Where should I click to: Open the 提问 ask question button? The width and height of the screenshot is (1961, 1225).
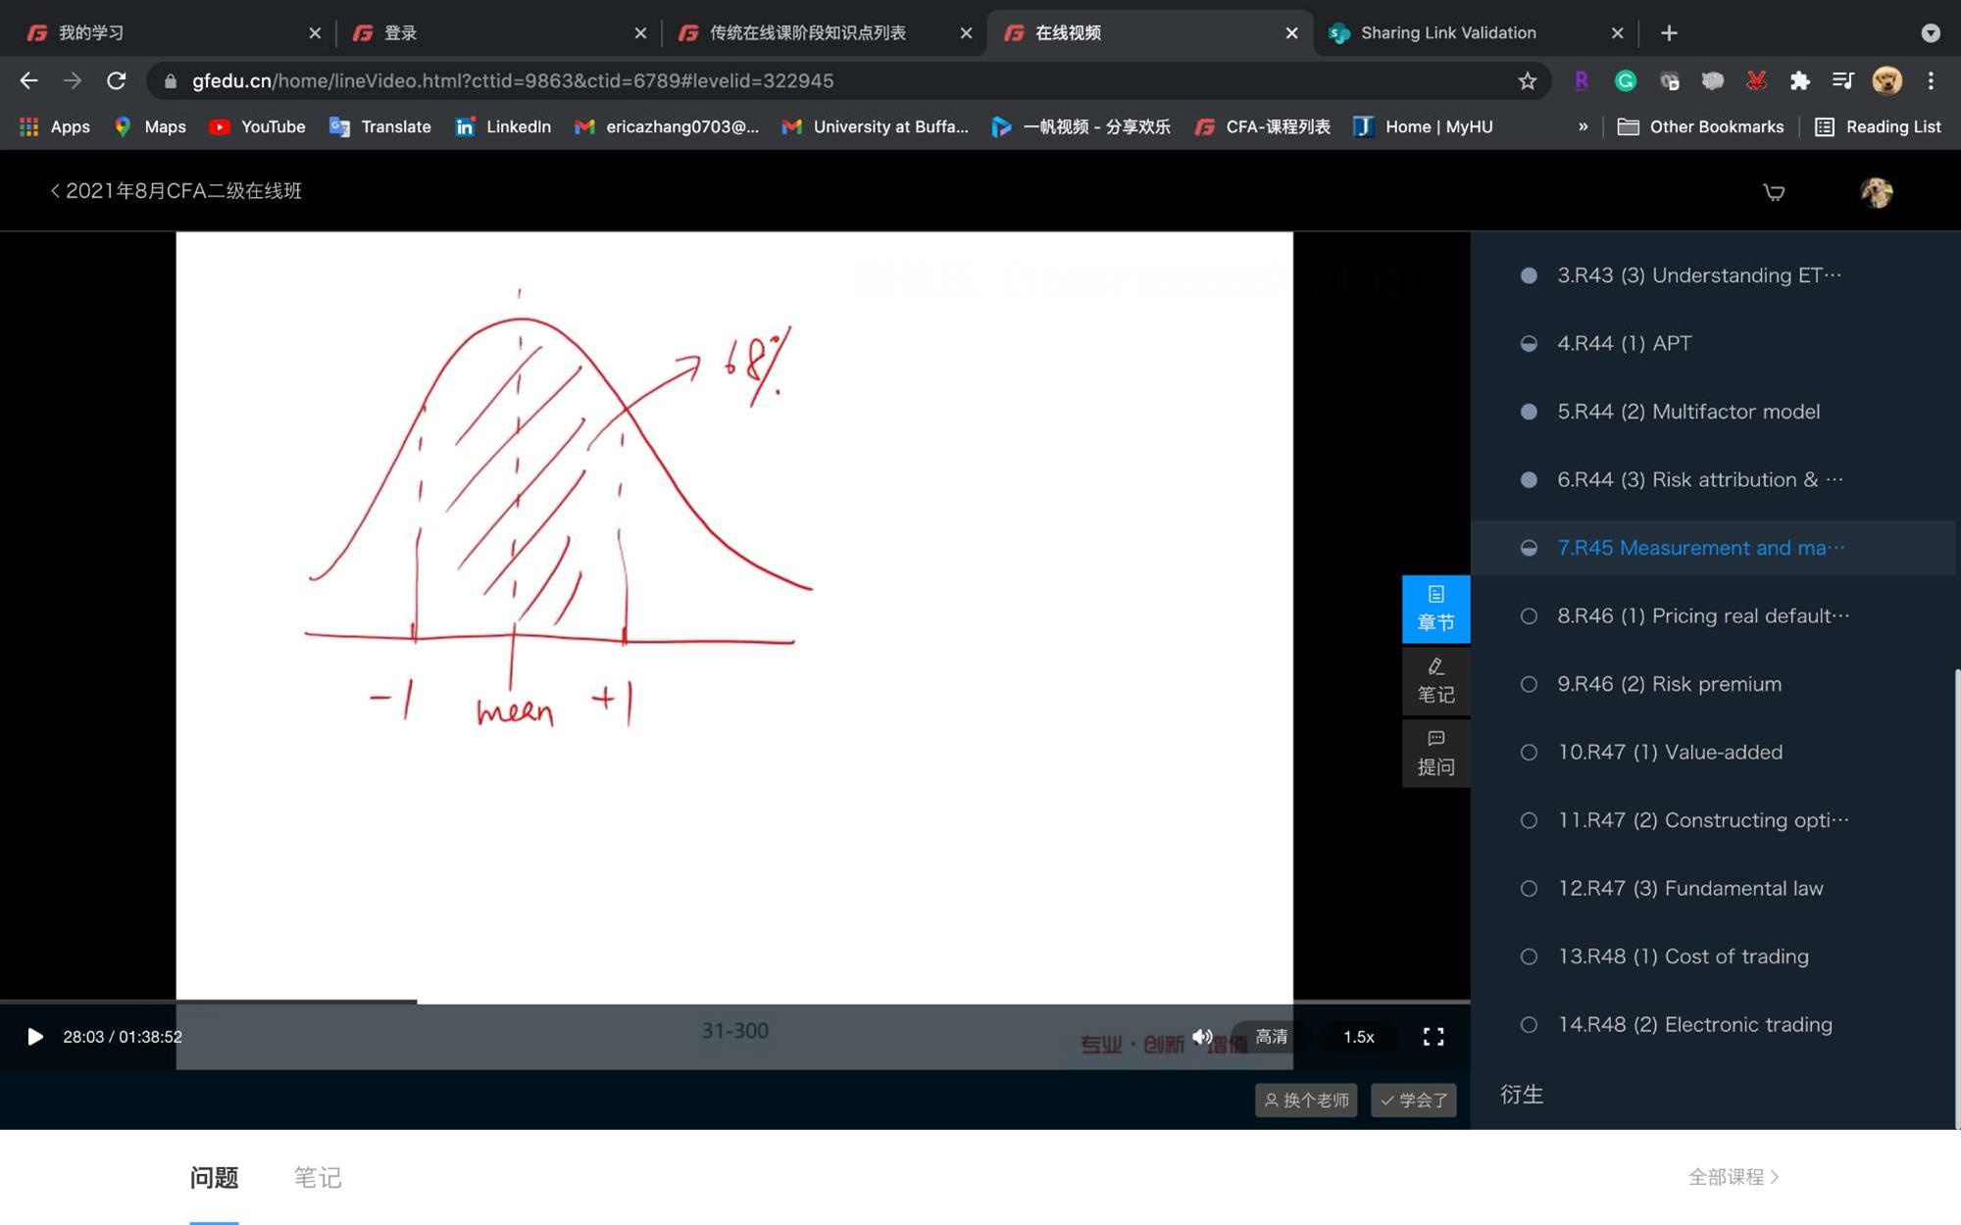1434,753
